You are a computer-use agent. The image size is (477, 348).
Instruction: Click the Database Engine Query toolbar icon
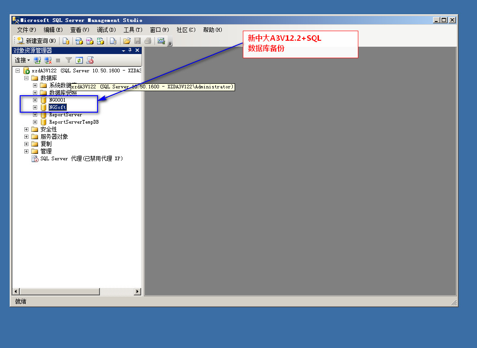[66, 41]
